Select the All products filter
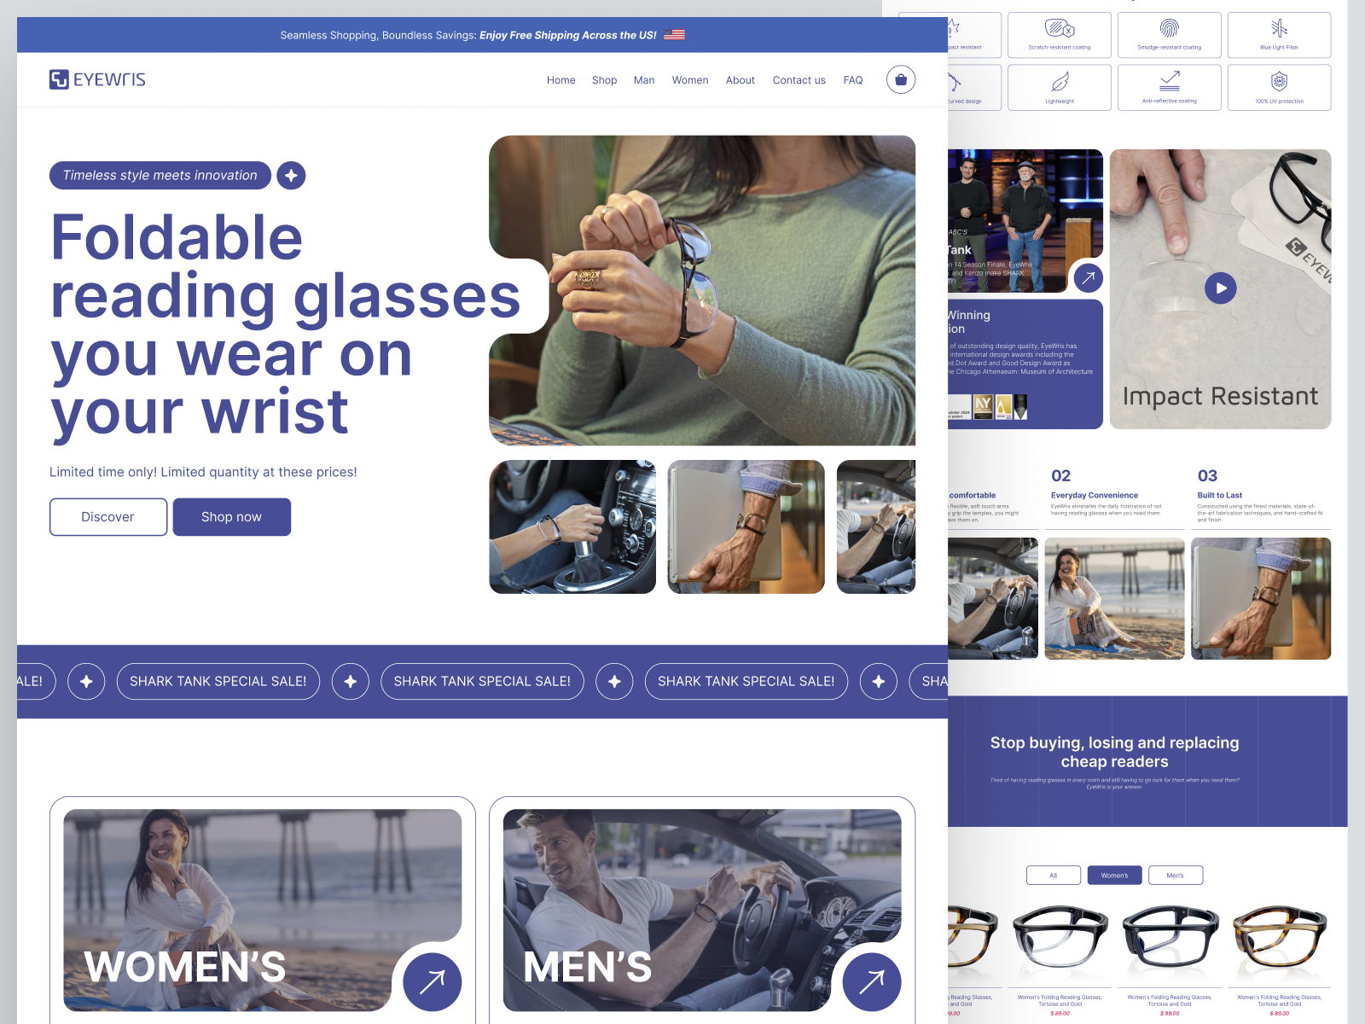This screenshot has height=1024, width=1365. pyautogui.click(x=1053, y=875)
